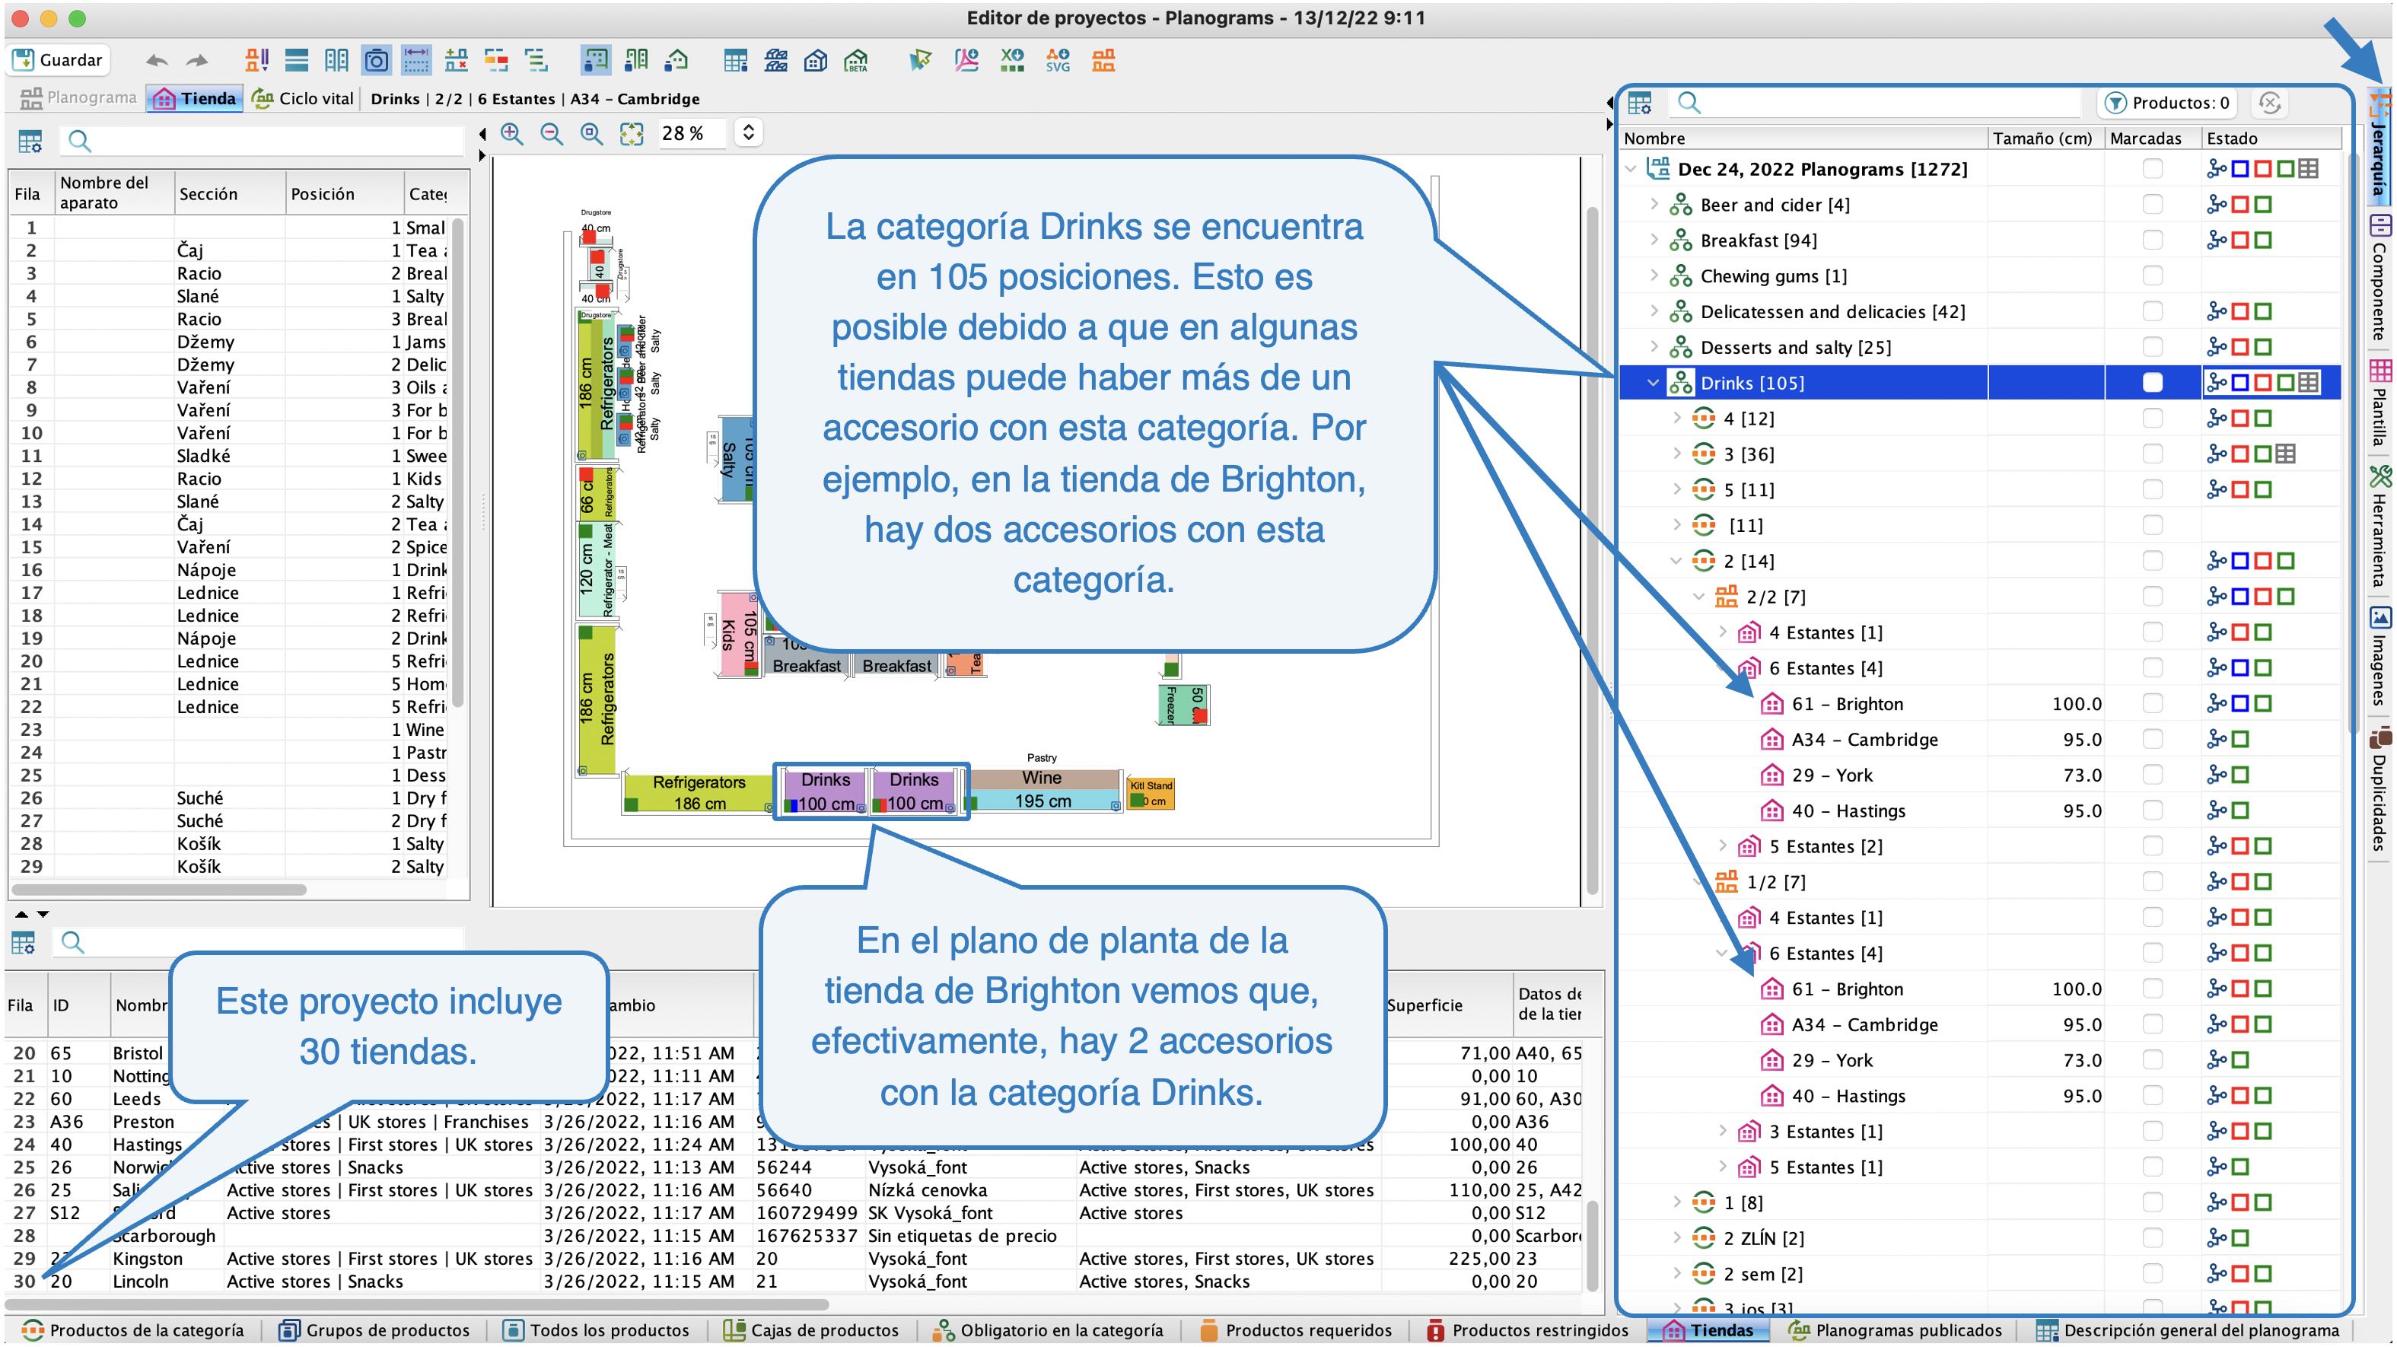Click the PDF export icon
The image size is (2397, 1347).
(x=967, y=61)
